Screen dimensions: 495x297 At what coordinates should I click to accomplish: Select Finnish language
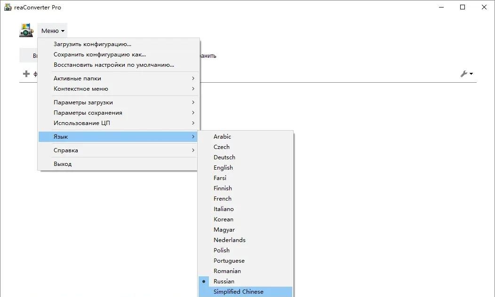coord(246,188)
